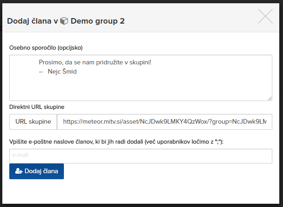Click the URL skupine addon label
Screen dimensions: 283x207
point(33,122)
